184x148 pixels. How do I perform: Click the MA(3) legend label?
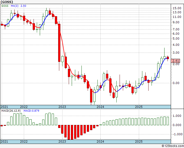(x=15, y=6)
